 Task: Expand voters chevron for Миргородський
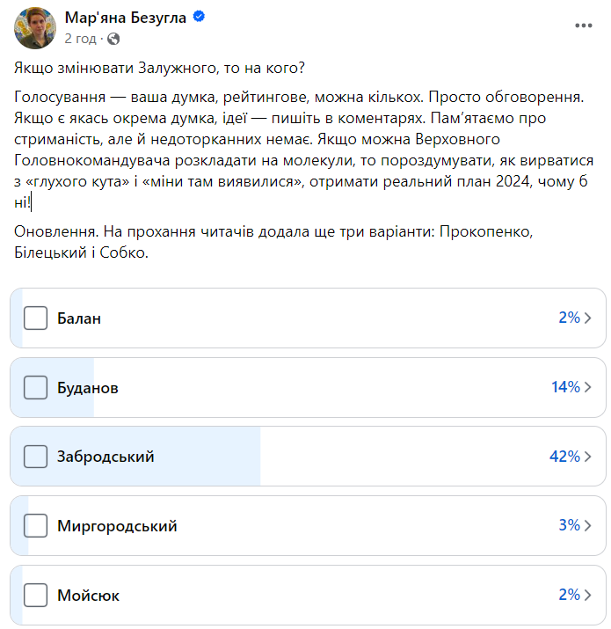point(588,526)
